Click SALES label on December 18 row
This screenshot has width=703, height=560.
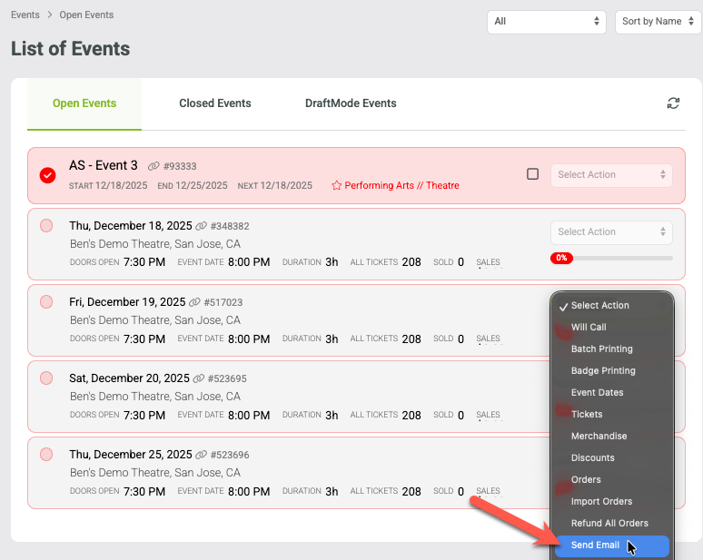(x=489, y=262)
